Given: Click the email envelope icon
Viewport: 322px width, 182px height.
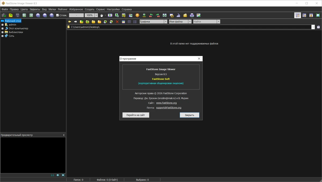Looking at the screenshot, I should point(185,15).
